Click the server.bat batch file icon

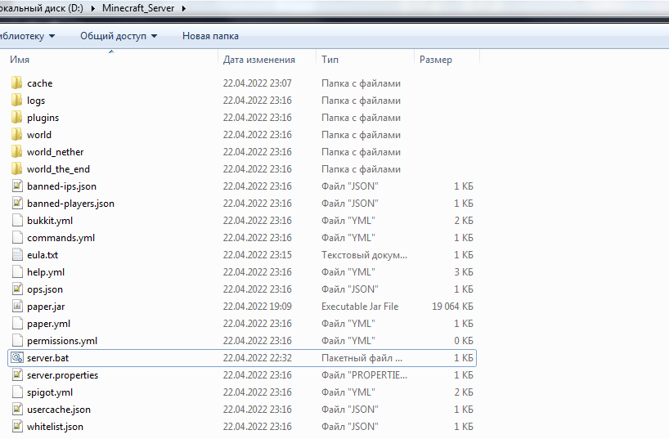click(17, 357)
